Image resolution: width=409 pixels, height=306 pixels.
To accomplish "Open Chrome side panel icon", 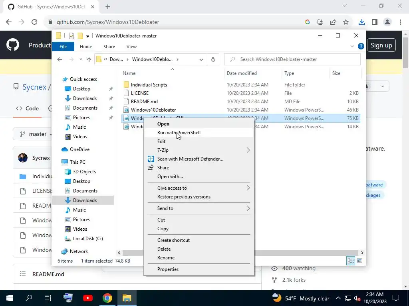I will point(375,22).
